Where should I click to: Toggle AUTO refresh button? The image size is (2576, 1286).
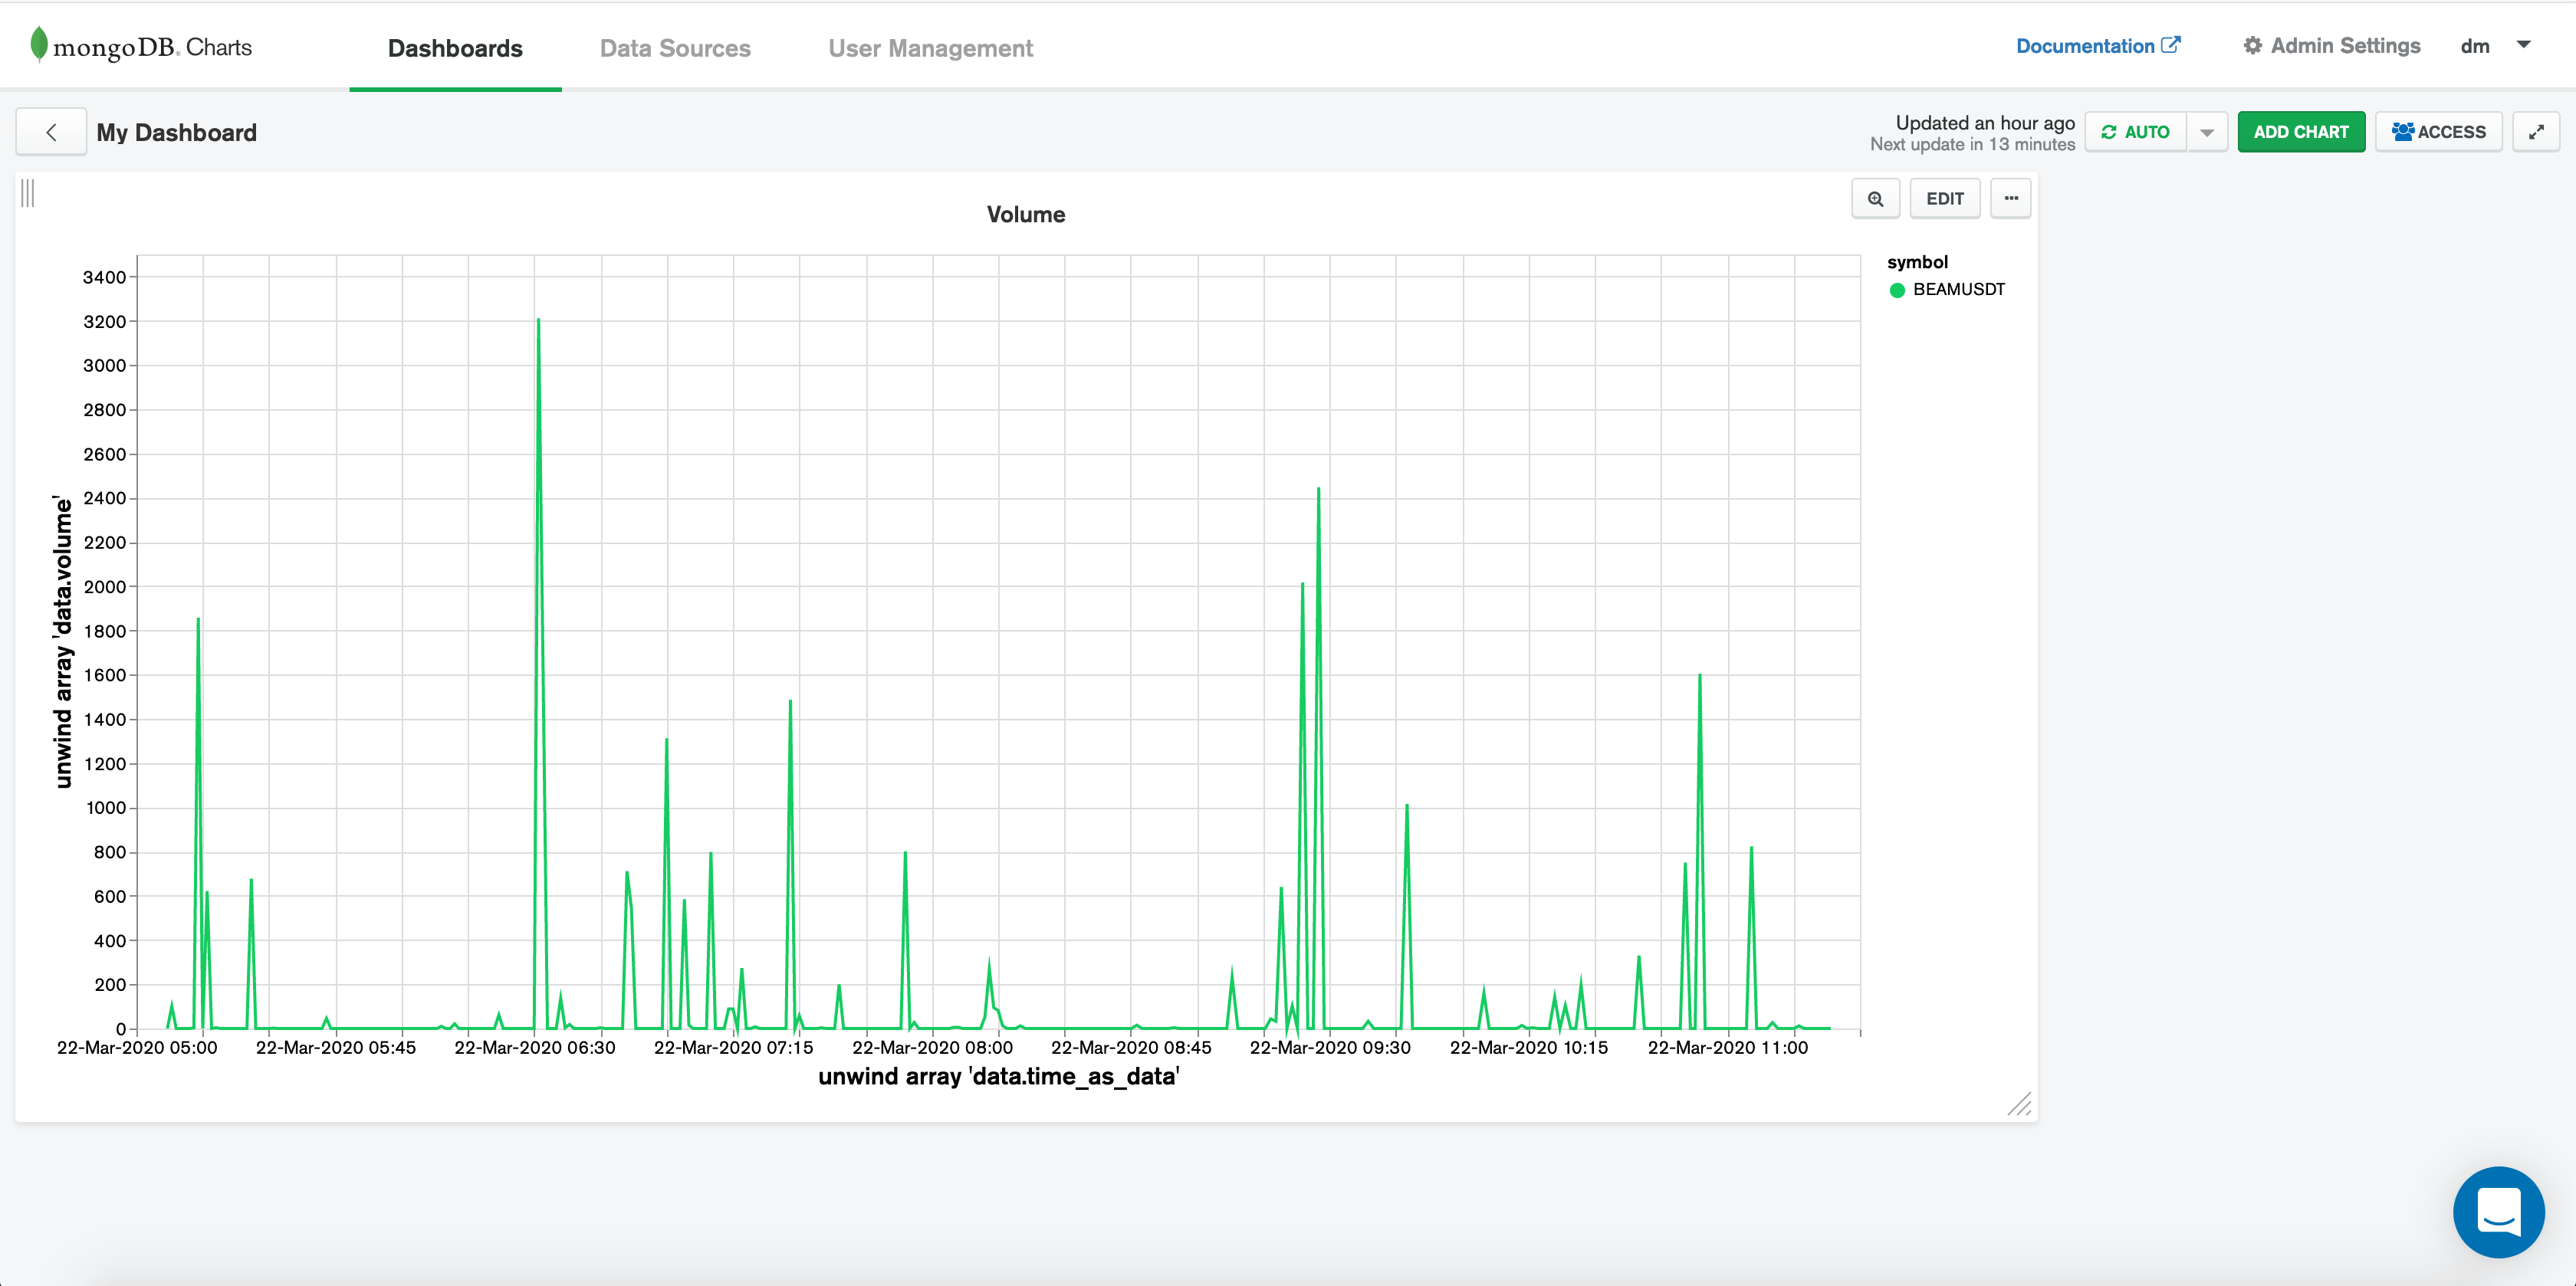click(x=2135, y=132)
